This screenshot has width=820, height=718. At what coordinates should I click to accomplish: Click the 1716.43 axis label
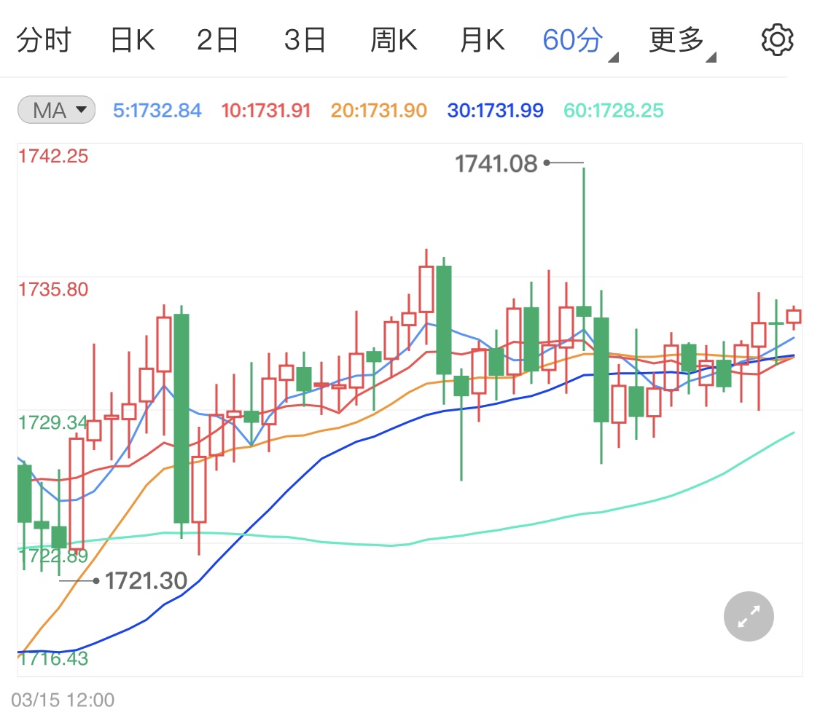(53, 658)
